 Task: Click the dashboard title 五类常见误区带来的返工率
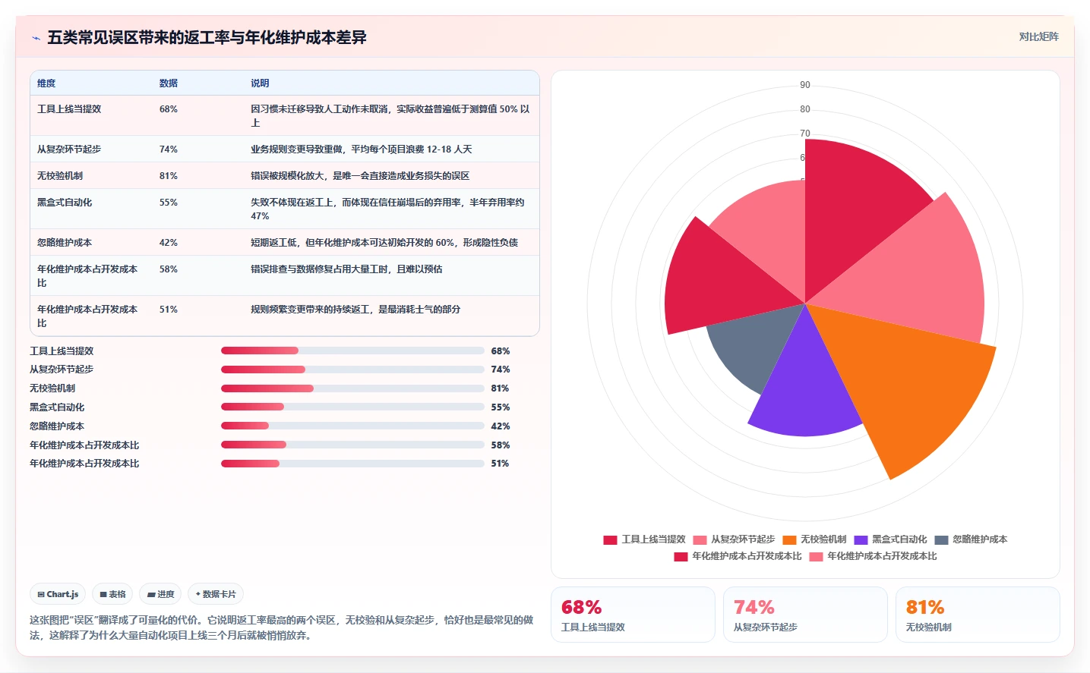click(207, 38)
